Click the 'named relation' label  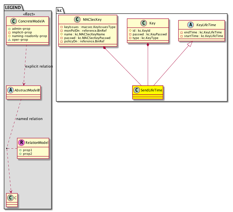click(29, 119)
